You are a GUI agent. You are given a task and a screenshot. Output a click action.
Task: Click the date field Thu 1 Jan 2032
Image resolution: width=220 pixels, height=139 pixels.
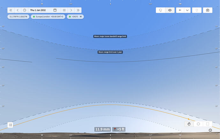click(38, 10)
